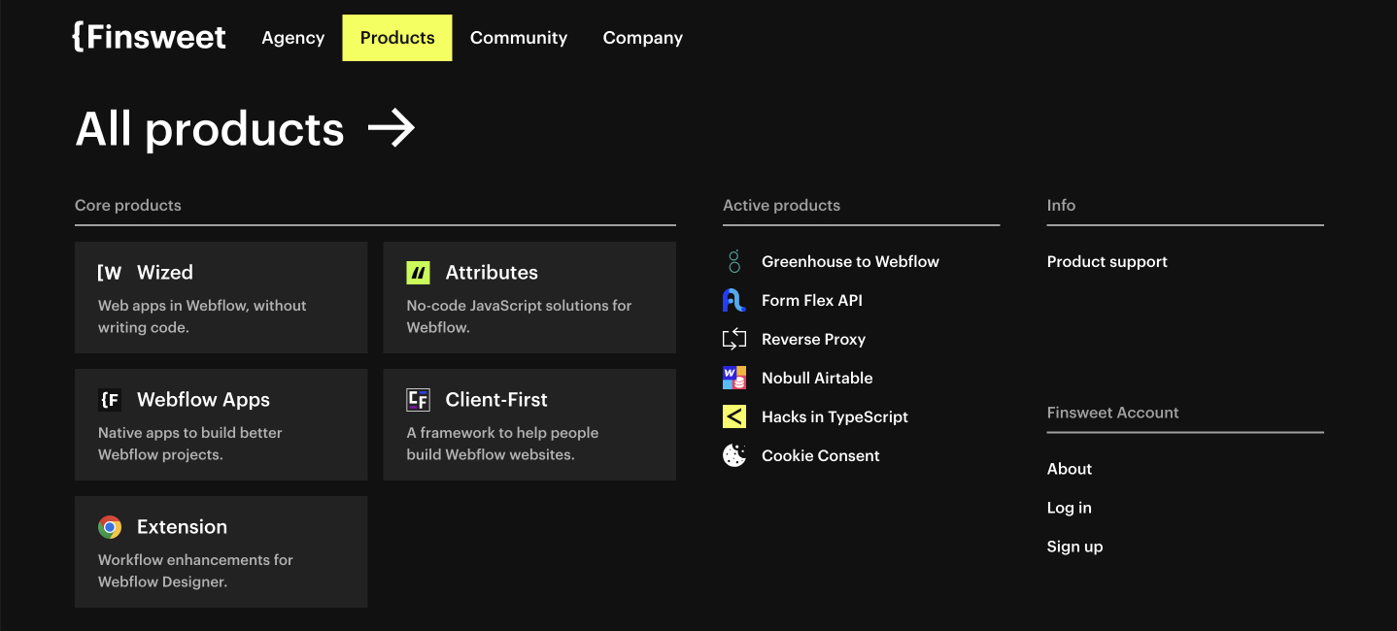Click the Form Flex API icon

pos(734,300)
